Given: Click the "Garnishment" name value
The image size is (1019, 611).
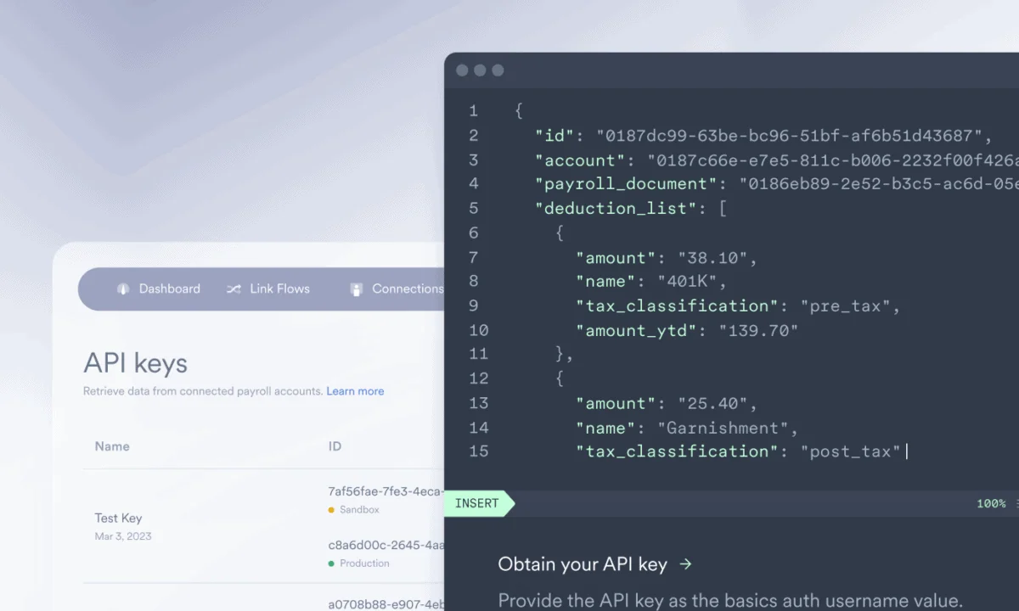Looking at the screenshot, I should coord(722,429).
